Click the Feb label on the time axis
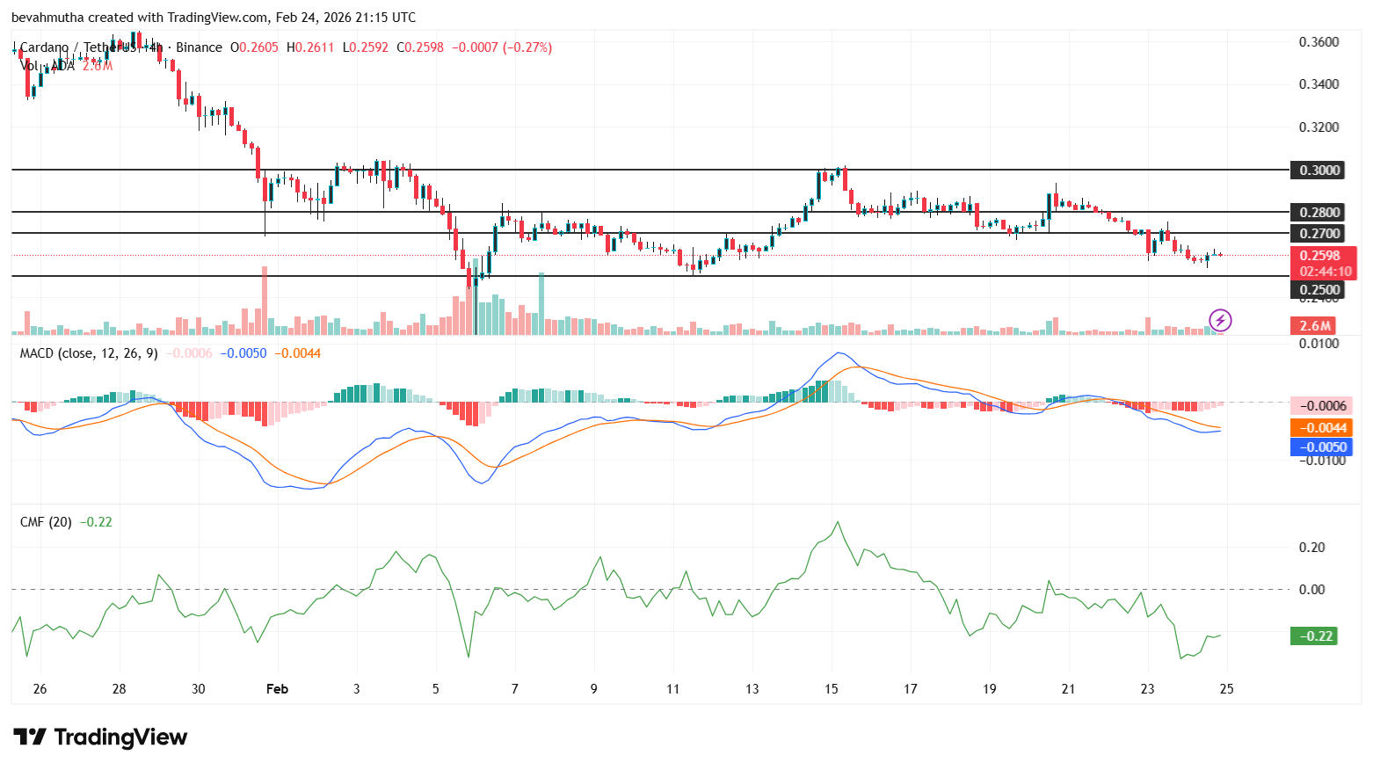This screenshot has width=1373, height=770. click(278, 689)
